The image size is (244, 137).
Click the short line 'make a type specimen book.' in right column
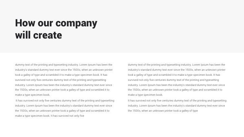click(145, 95)
